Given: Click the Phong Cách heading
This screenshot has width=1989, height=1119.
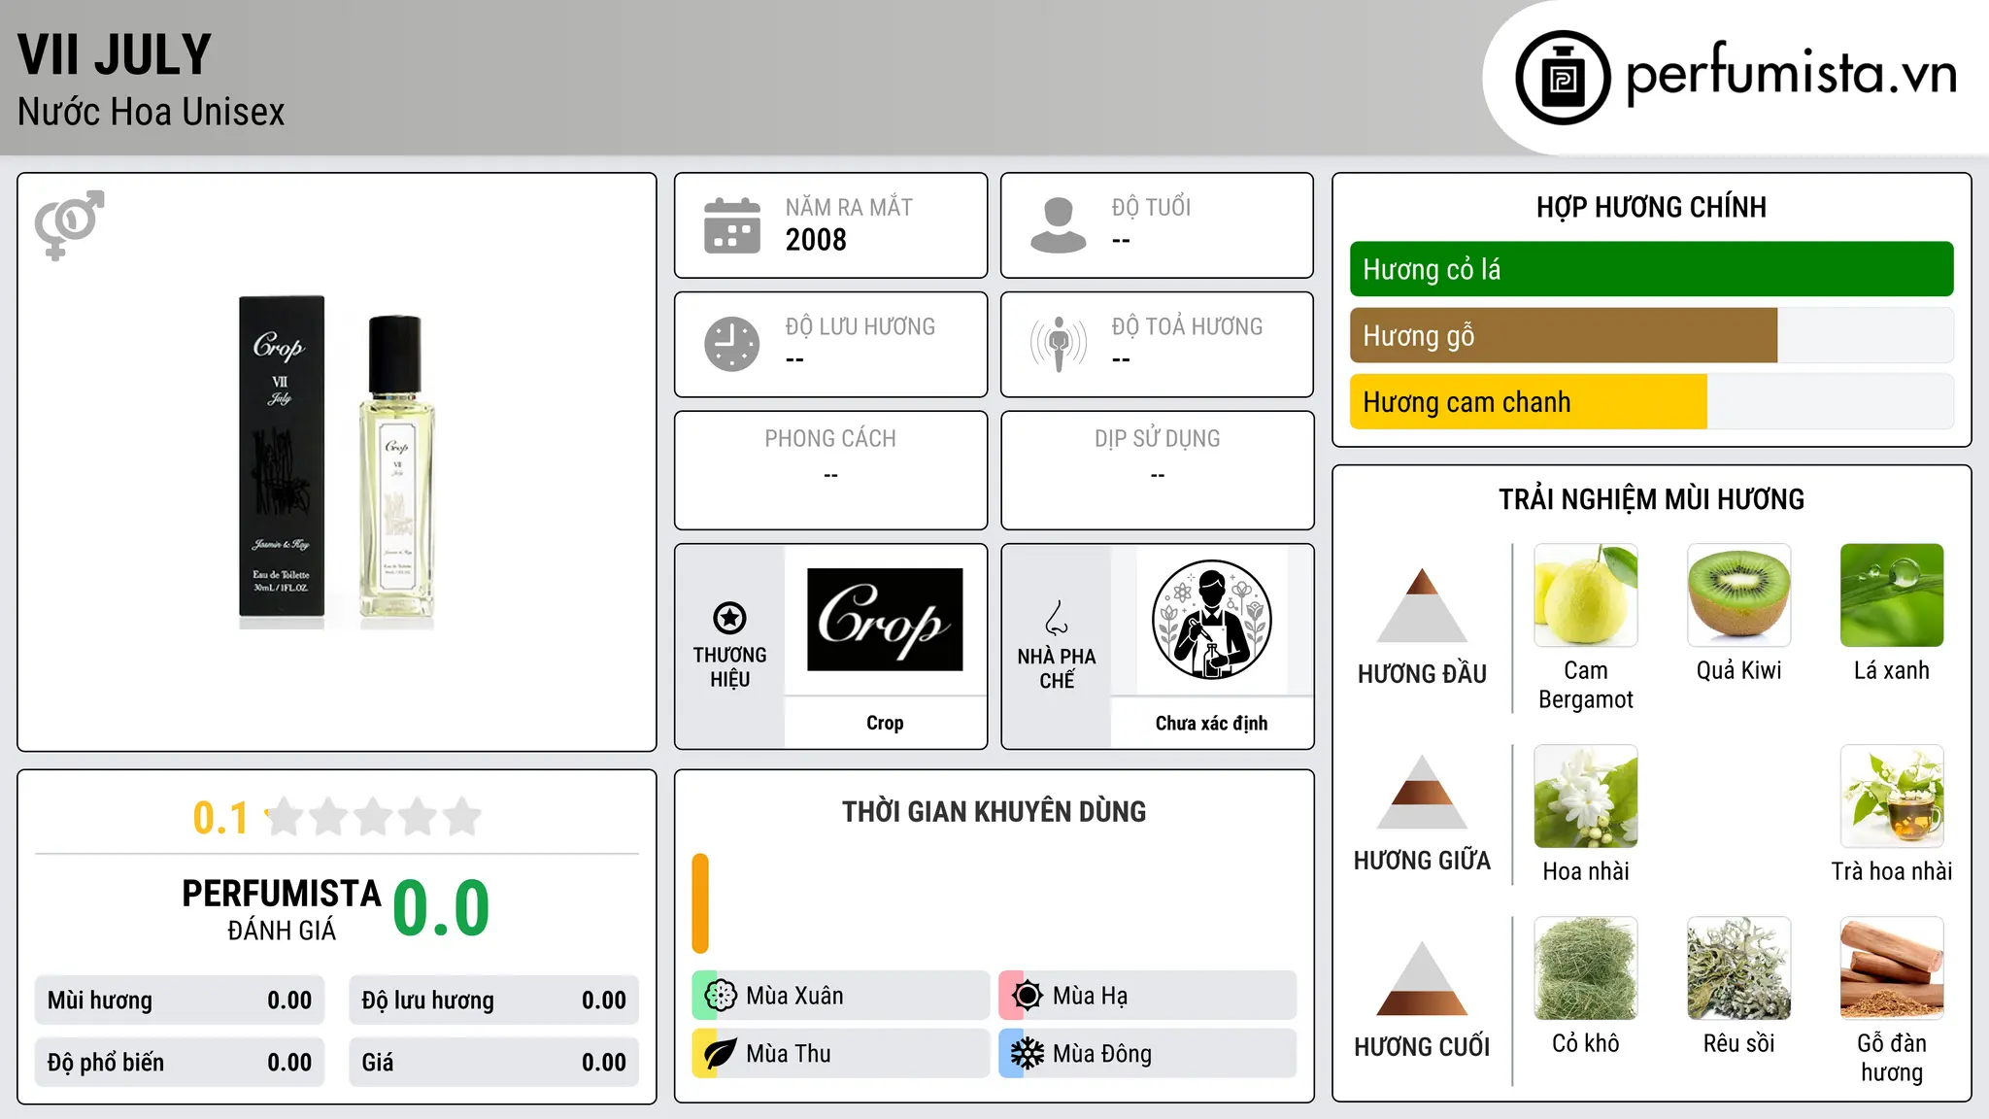Looking at the screenshot, I should [830, 439].
